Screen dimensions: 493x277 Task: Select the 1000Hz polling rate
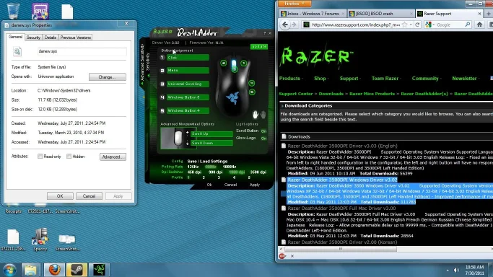click(230, 167)
